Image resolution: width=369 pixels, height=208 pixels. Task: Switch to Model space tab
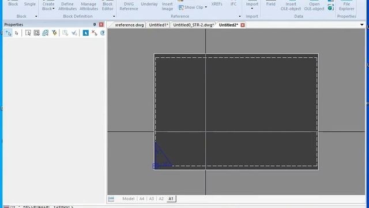[x=128, y=199]
